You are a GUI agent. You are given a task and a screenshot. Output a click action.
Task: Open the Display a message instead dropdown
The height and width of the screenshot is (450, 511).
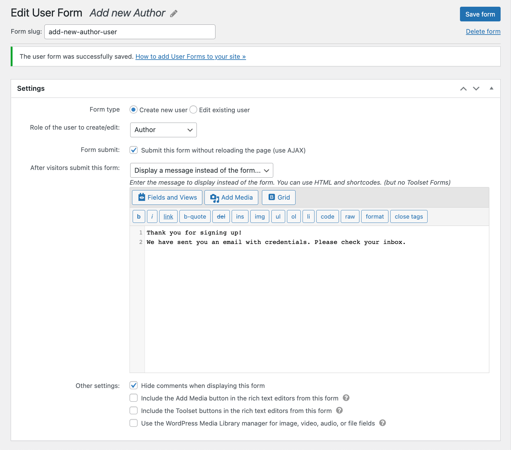click(x=202, y=170)
